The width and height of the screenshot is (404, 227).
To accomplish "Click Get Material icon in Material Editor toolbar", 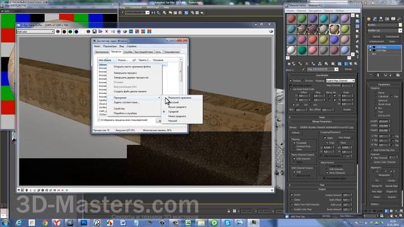I will point(289,64).
